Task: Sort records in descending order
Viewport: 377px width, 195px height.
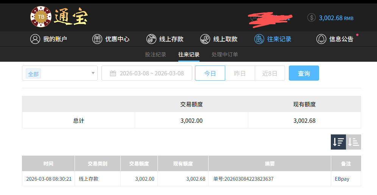Action: point(338,142)
